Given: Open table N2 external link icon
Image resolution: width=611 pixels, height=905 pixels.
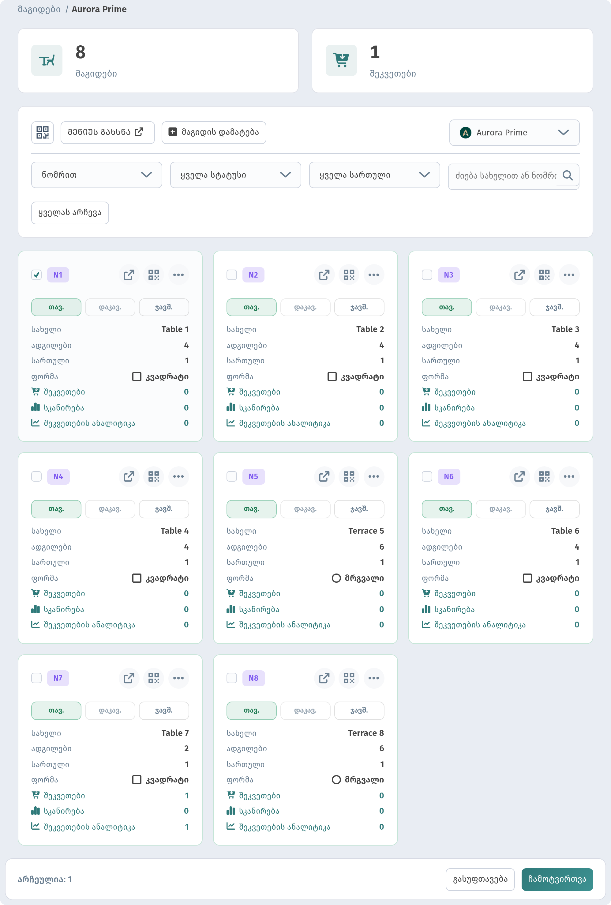Looking at the screenshot, I should click(324, 275).
